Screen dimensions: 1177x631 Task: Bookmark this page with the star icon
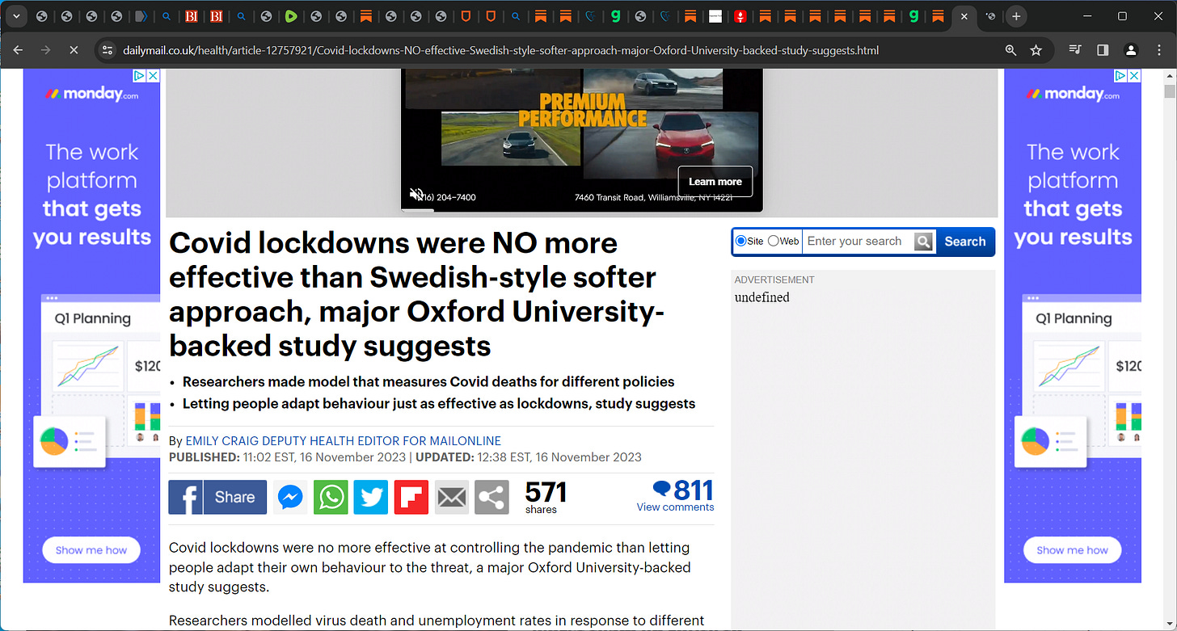tap(1036, 50)
